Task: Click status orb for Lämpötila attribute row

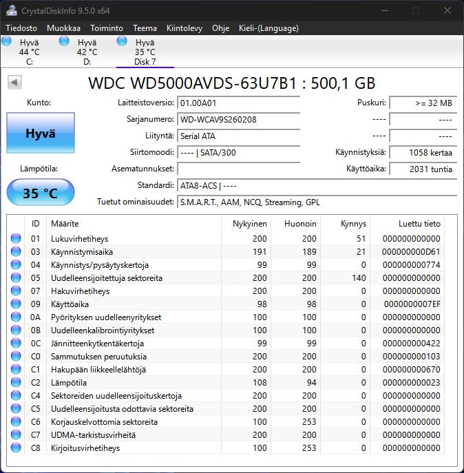Action: click(15, 383)
